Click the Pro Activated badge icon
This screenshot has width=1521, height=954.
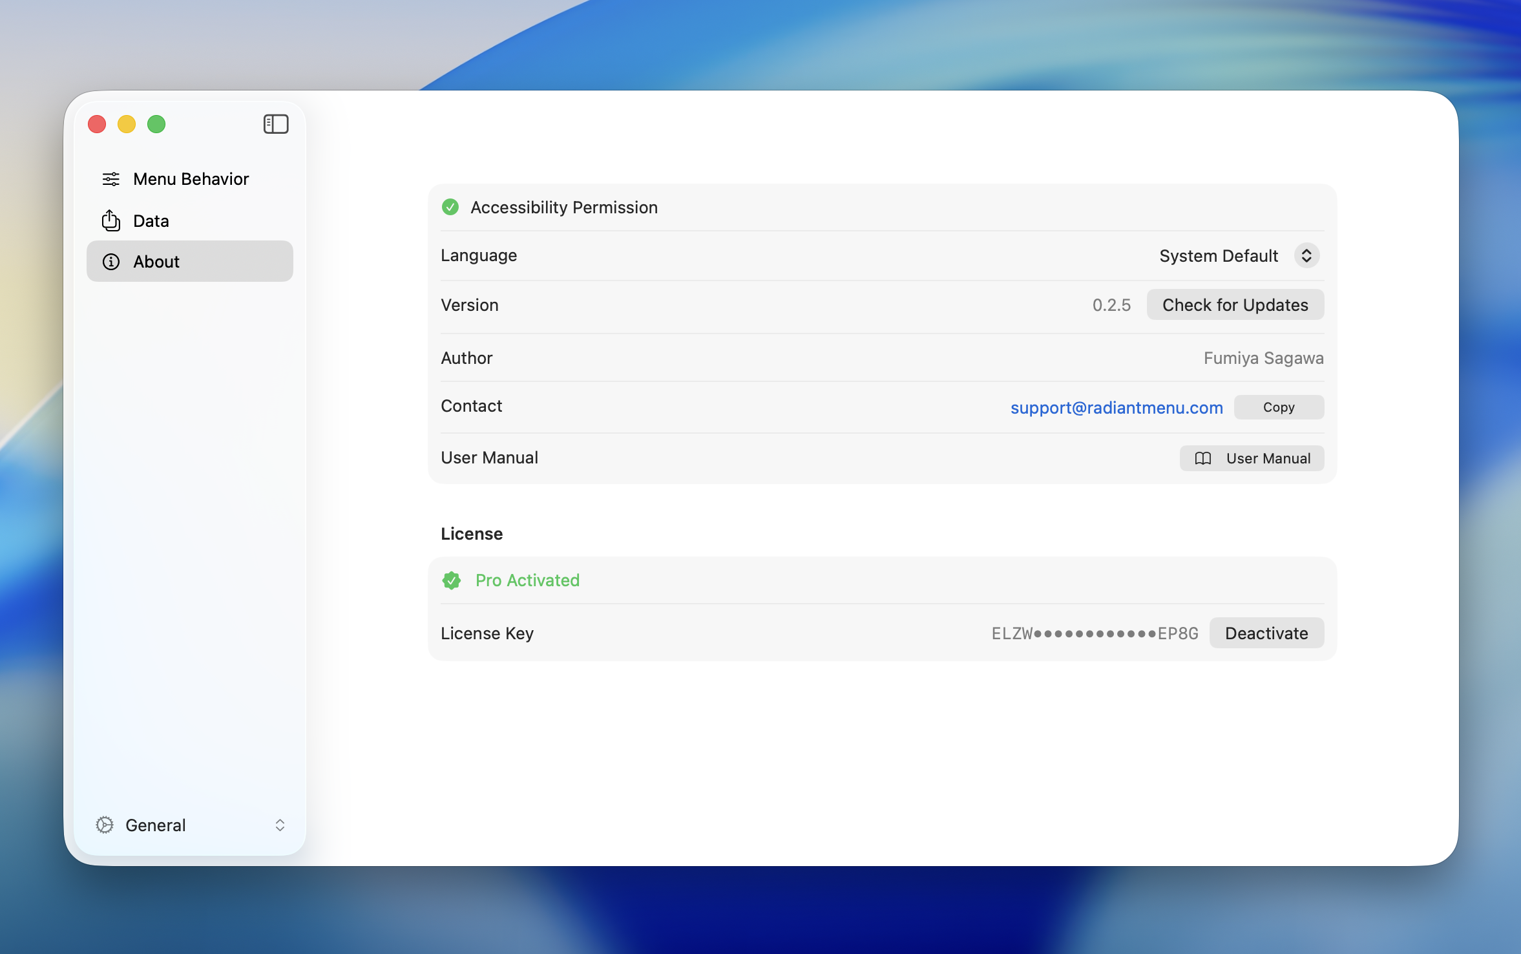click(x=452, y=580)
